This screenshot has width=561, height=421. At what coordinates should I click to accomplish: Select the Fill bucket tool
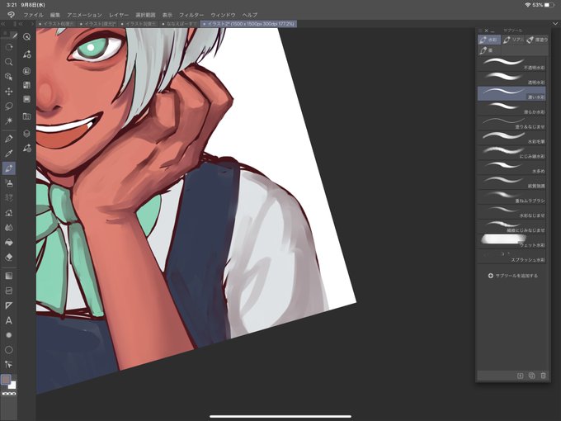tap(9, 243)
